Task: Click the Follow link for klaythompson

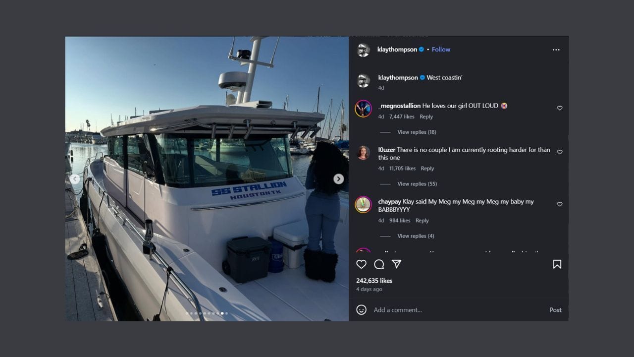Action: tap(440, 49)
